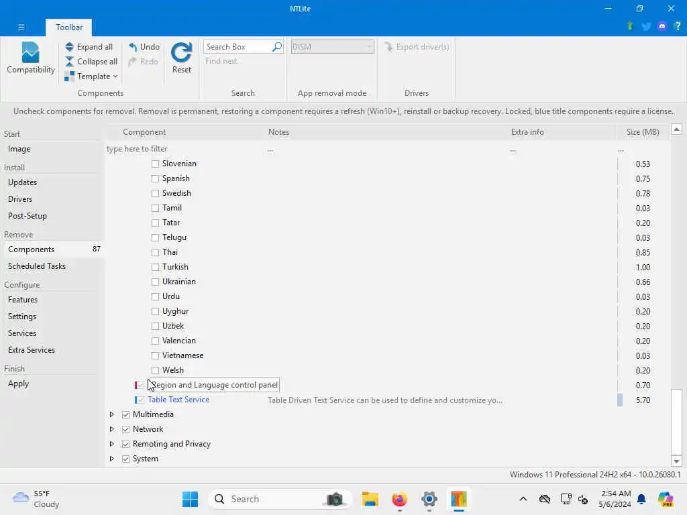Open File Explorer from the taskbar

pos(370,499)
